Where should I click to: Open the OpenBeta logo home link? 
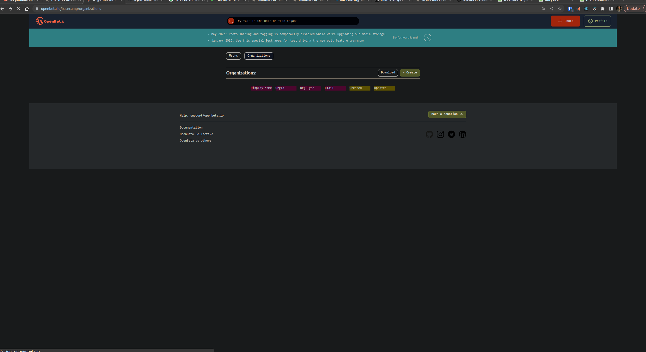[49, 21]
